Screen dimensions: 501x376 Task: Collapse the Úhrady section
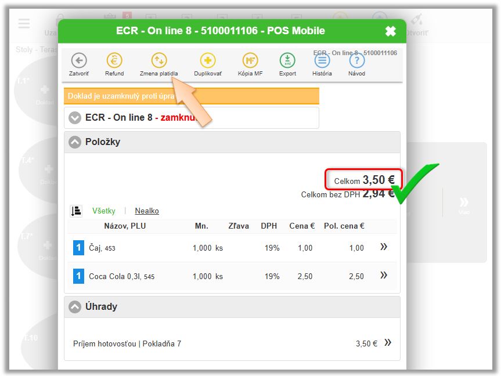[x=75, y=307]
